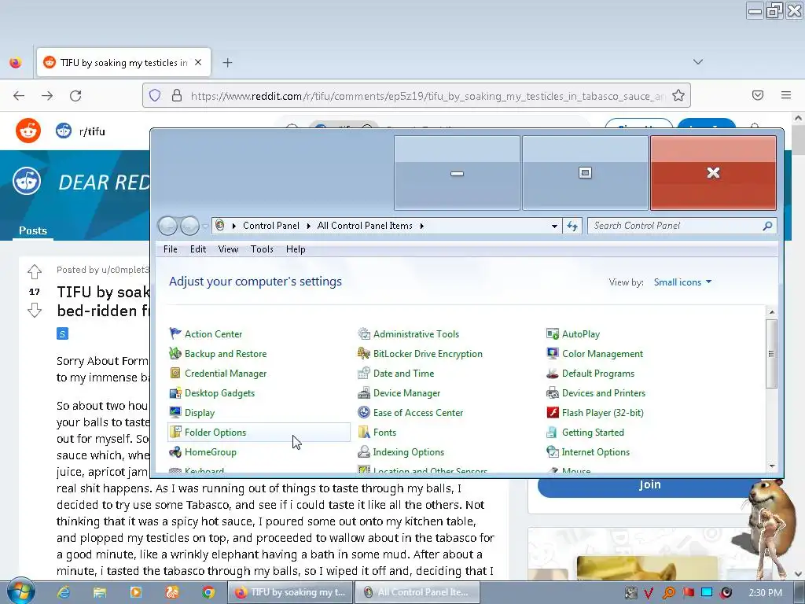
Task: Open the Display settings item
Action: click(192, 412)
